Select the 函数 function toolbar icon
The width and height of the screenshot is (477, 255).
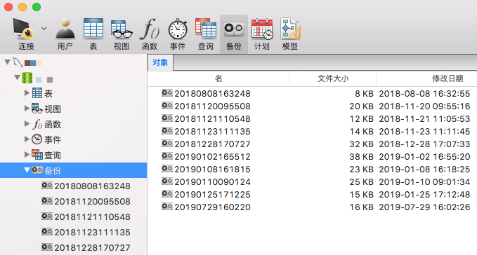point(150,29)
